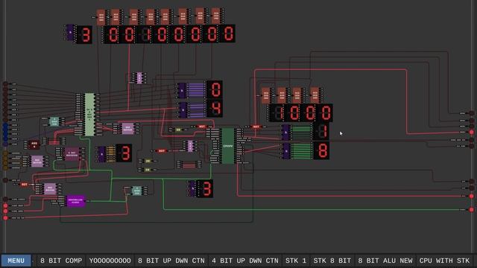
Task: Select the NOT gate next to bottom-left inputs
Action: [x=25, y=185]
